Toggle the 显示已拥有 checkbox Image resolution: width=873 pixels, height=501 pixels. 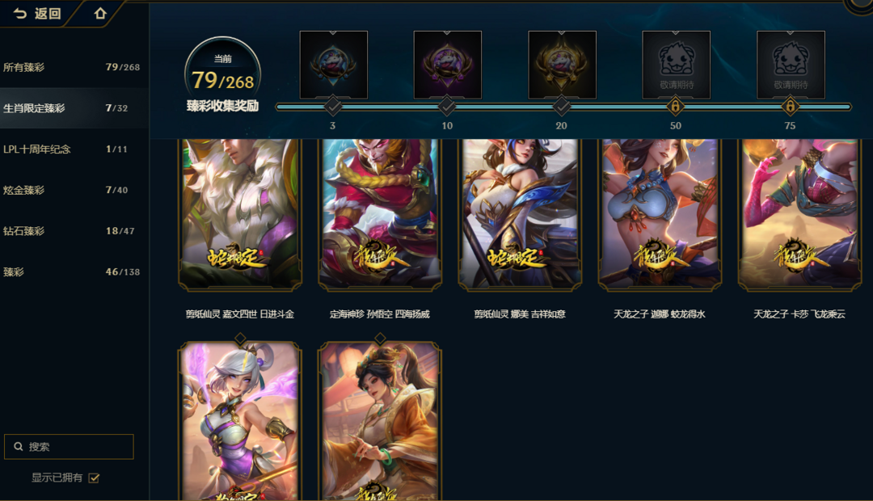point(94,478)
